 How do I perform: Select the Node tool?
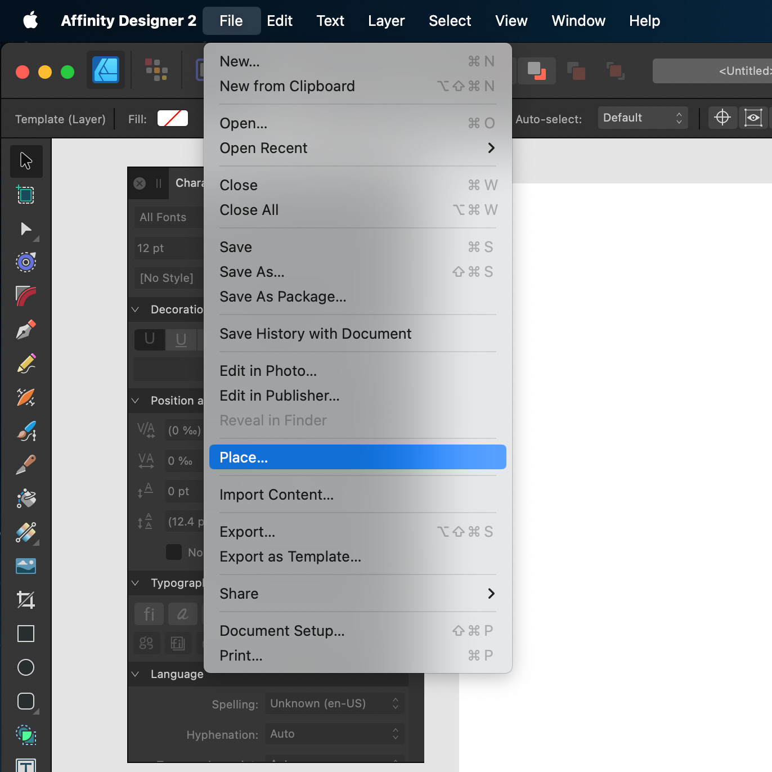pyautogui.click(x=26, y=228)
